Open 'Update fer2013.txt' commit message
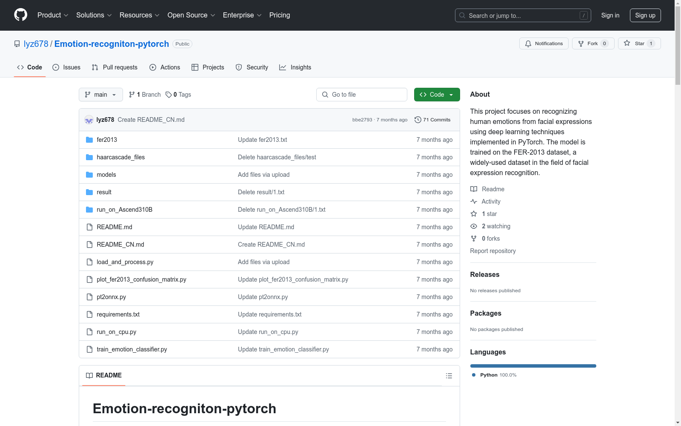This screenshot has width=681, height=426. [x=262, y=140]
